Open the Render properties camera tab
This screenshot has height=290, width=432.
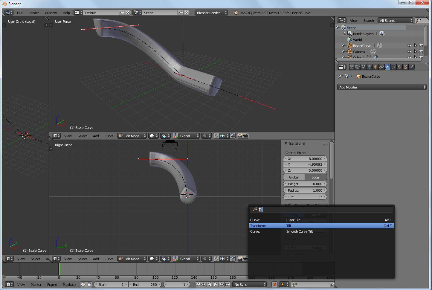pyautogui.click(x=352, y=67)
